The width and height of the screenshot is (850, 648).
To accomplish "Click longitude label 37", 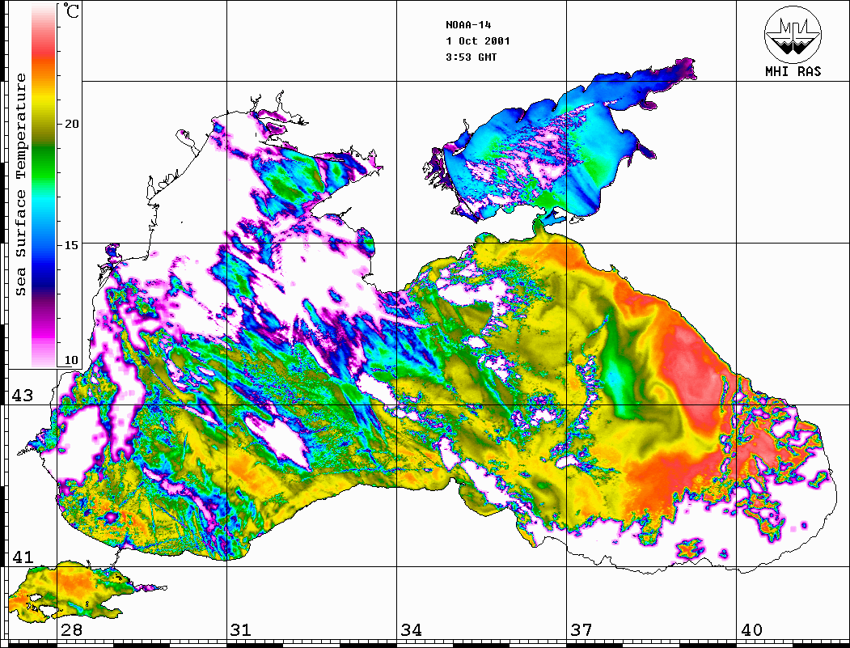I will pos(581,629).
